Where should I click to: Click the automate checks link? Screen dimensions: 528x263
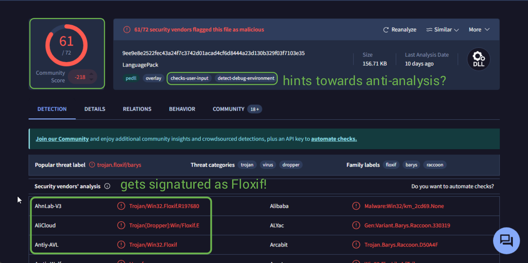click(334, 139)
